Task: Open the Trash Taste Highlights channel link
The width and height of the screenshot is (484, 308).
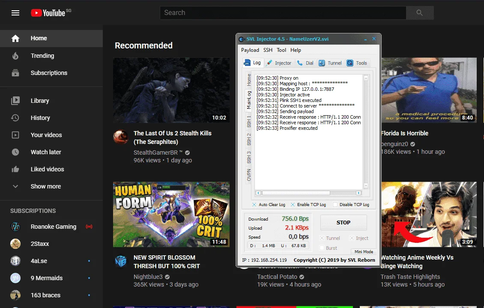Action: click(410, 277)
